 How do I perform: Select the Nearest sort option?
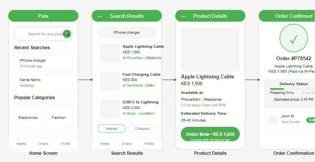(x=111, y=129)
